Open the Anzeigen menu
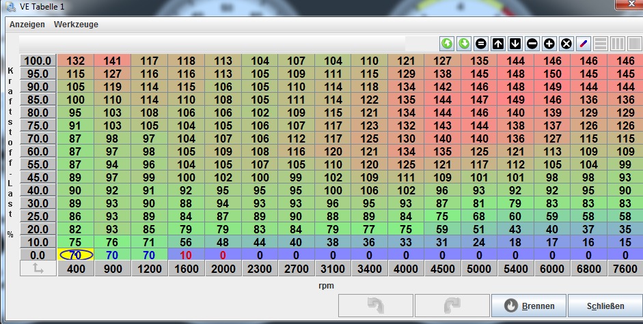Image resolution: width=643 pixels, height=324 pixels. pyautogui.click(x=27, y=25)
